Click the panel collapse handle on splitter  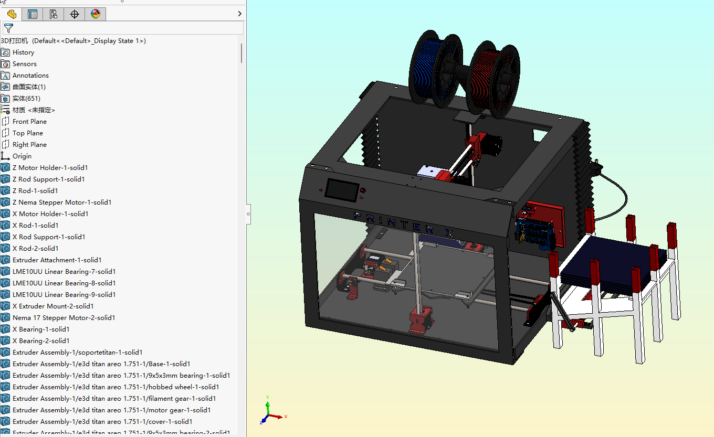pos(248,214)
